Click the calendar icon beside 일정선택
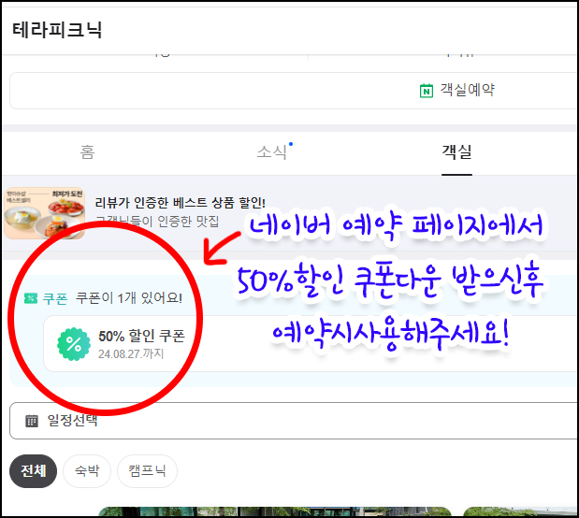 coord(32,421)
